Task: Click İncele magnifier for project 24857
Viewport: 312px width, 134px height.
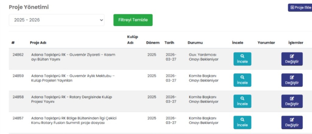Action: pos(242,120)
